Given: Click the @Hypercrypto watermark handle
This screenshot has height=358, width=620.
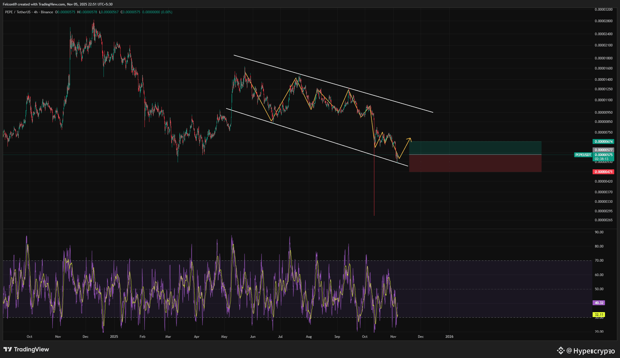Looking at the screenshot, I should 591,351.
